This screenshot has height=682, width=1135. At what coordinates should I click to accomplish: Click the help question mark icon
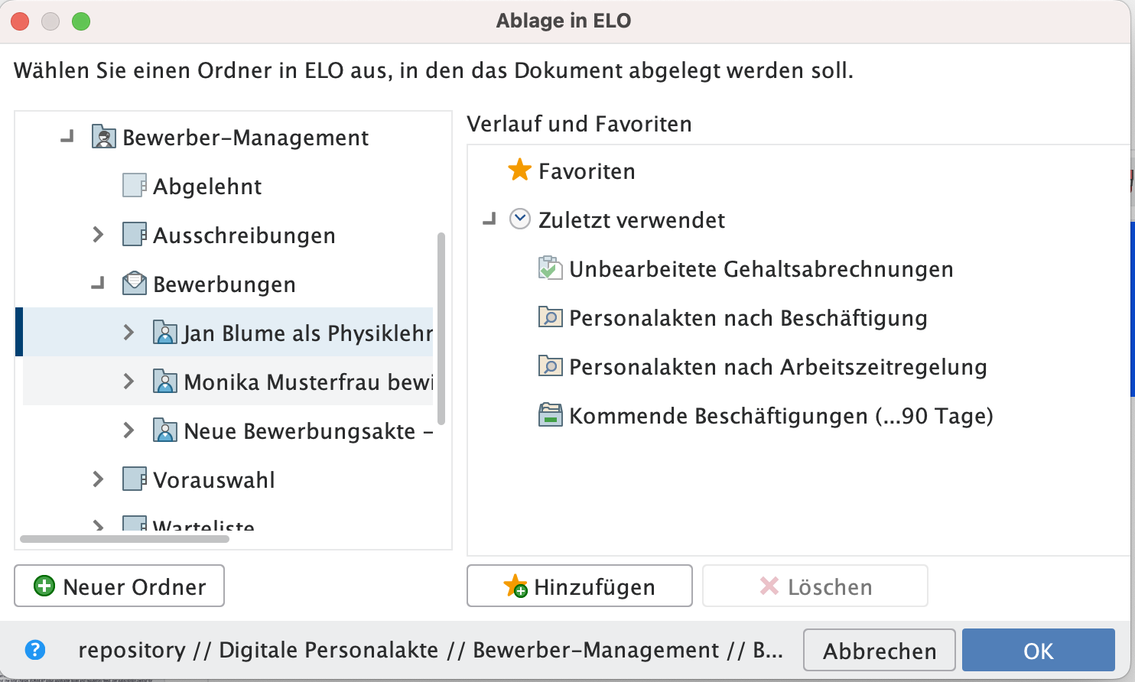[x=34, y=649]
